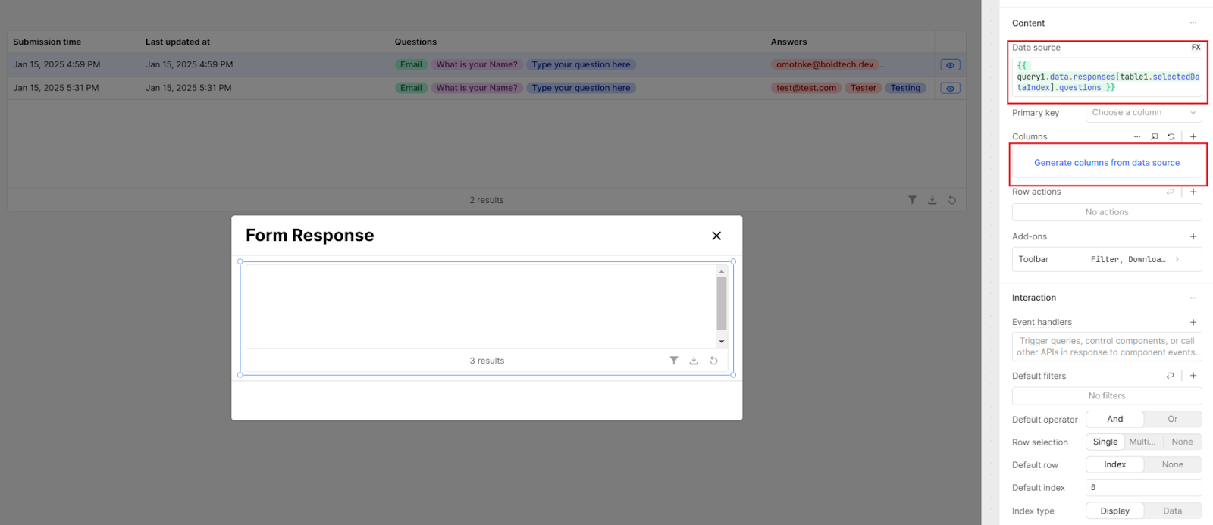Image resolution: width=1213 pixels, height=525 pixels.
Task: Set Default operator to And
Action: click(x=1114, y=420)
